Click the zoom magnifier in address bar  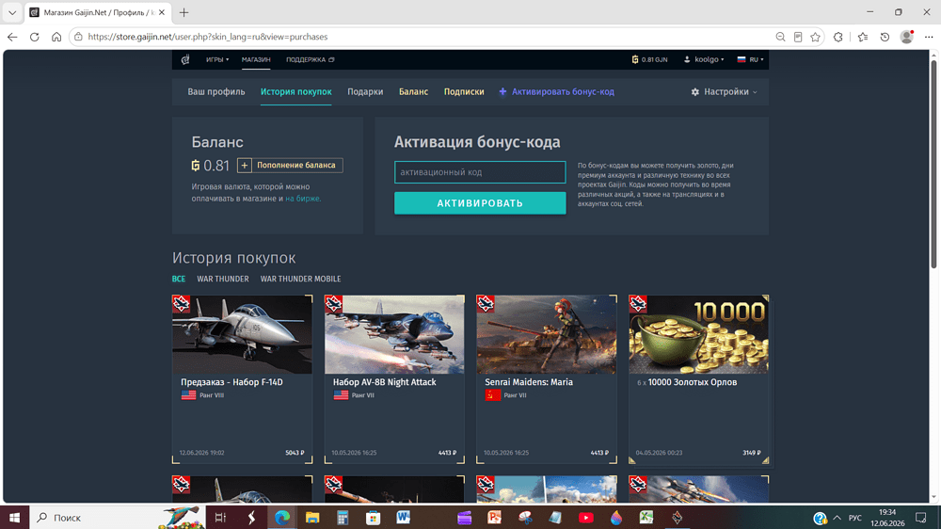click(x=780, y=37)
